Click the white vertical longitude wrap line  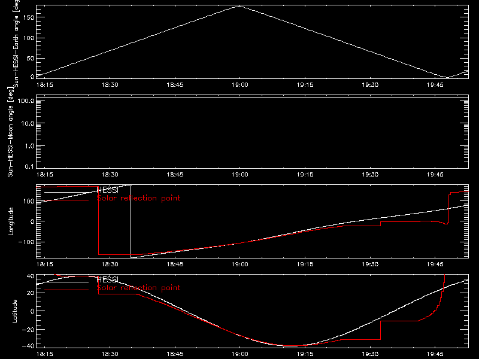[131, 221]
